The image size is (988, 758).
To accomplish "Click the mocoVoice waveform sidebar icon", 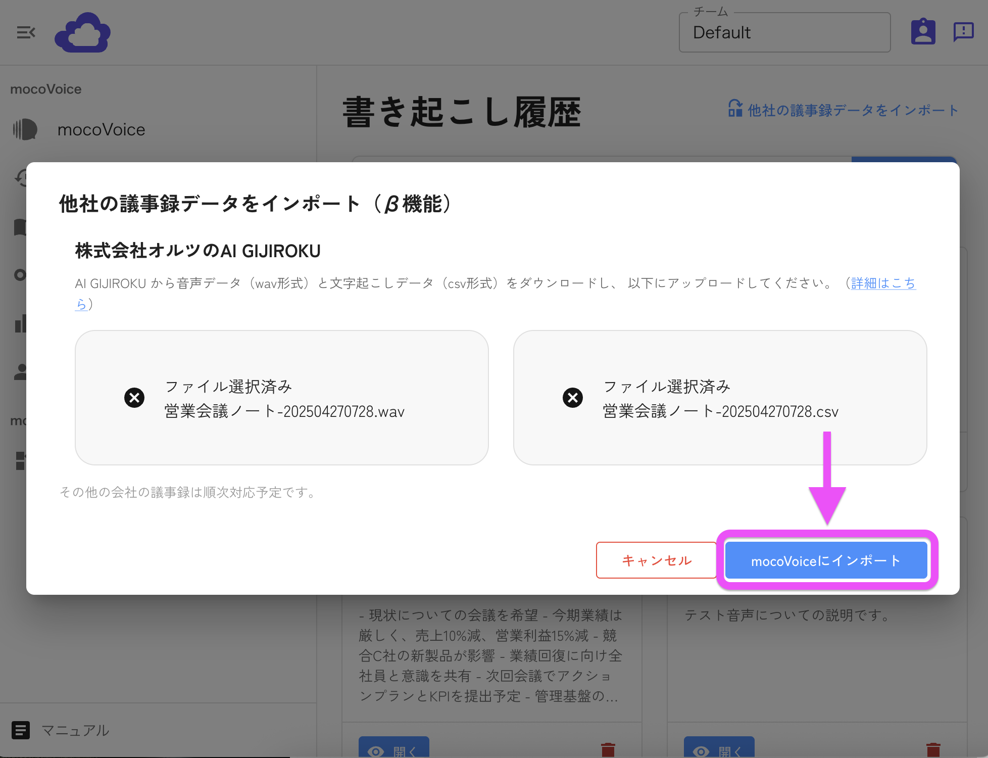I will click(x=25, y=129).
